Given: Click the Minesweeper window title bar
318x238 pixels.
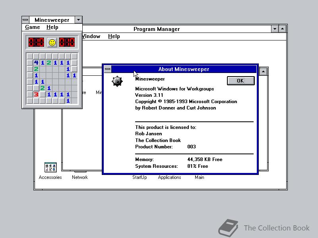Looking at the screenshot, I should pyautogui.click(x=52, y=20).
